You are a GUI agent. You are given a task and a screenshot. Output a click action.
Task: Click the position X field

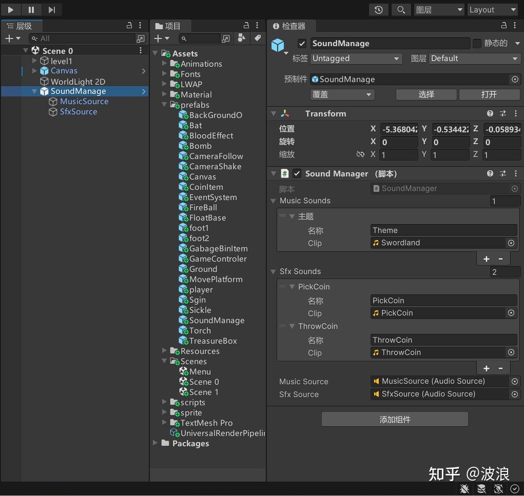point(399,129)
